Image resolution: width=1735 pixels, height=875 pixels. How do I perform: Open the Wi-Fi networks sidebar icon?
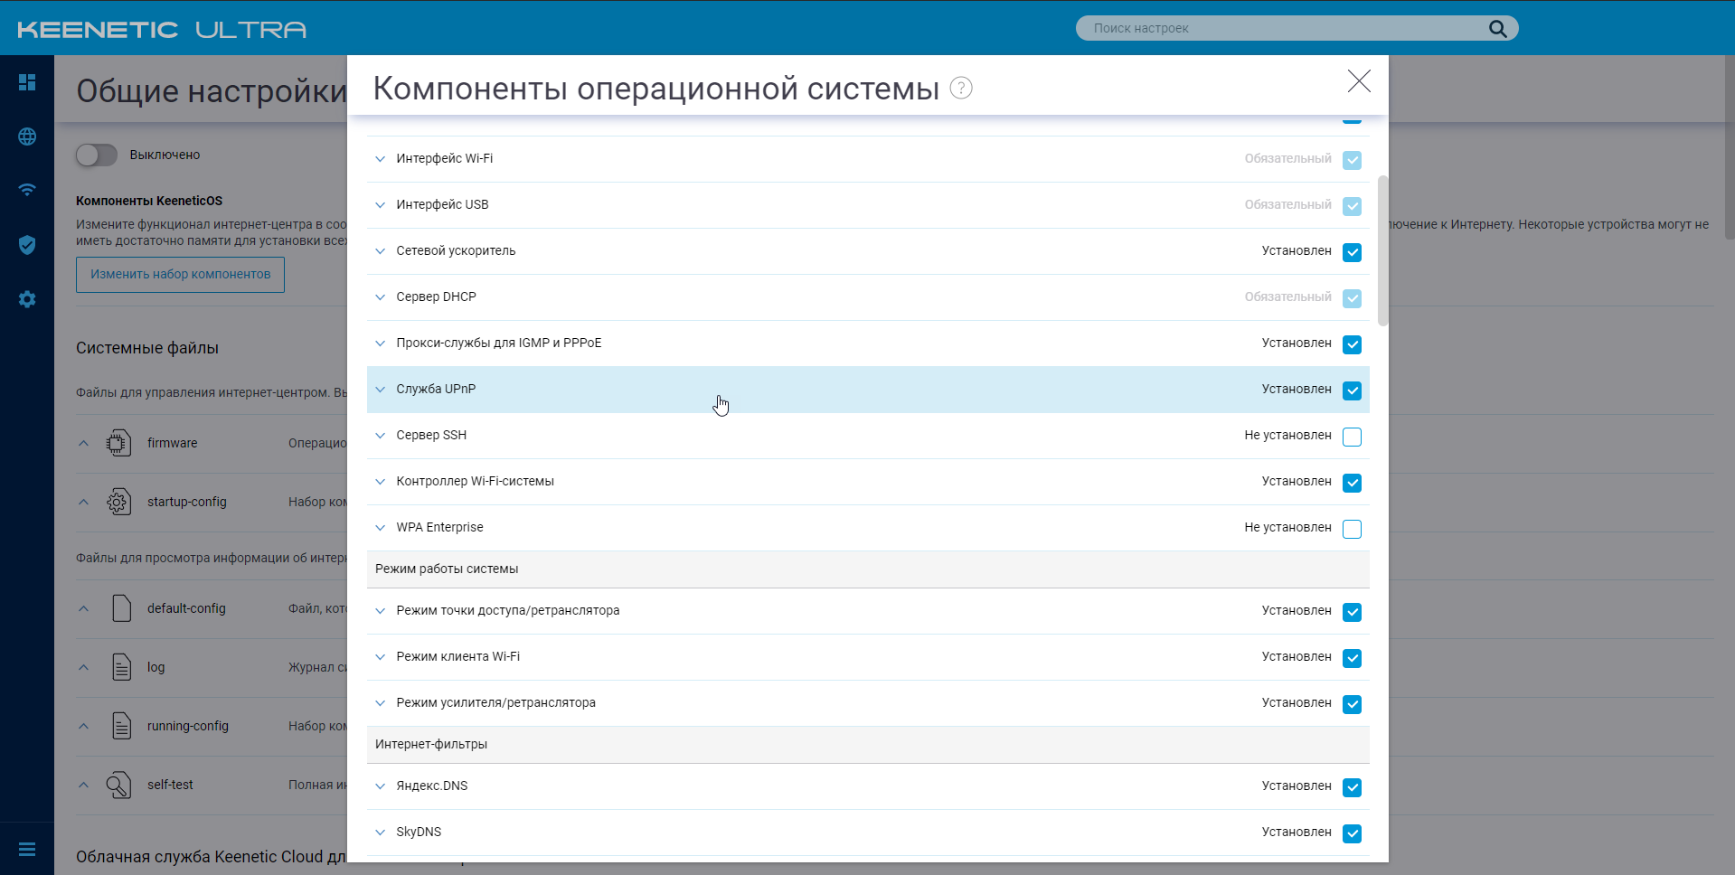[27, 190]
